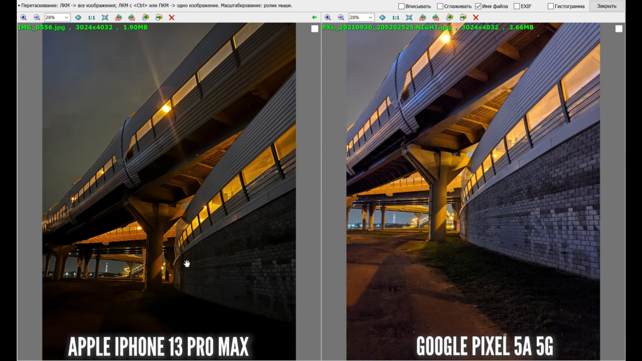This screenshot has width=642, height=361.
Task: Zoom out on the right image panel
Action: click(x=341, y=17)
